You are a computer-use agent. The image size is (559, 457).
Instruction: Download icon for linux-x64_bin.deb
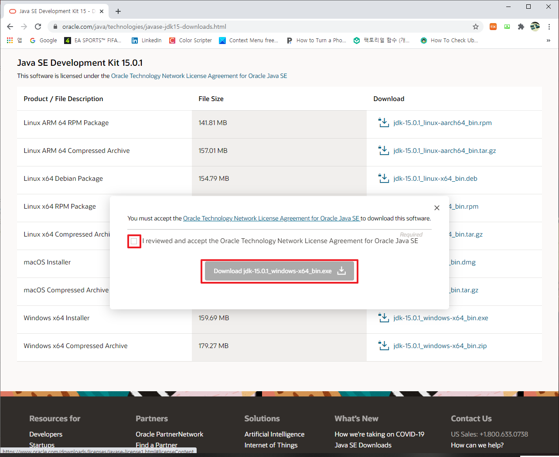click(384, 178)
